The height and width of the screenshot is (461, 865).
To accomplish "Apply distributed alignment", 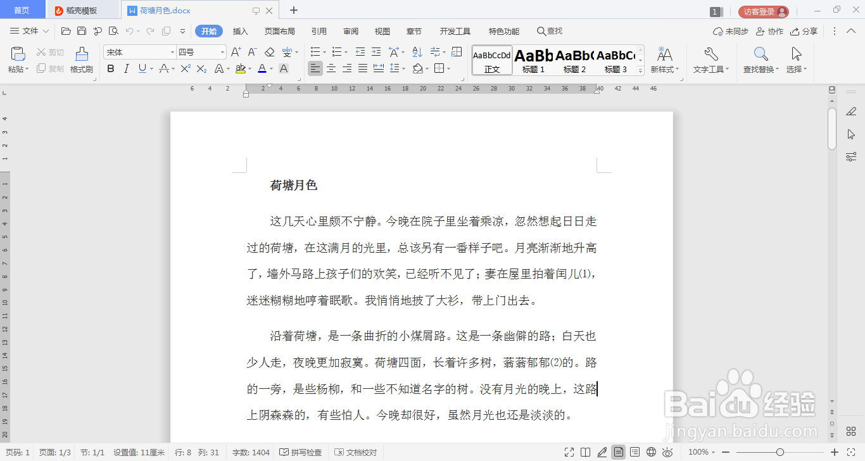I will pyautogui.click(x=379, y=68).
